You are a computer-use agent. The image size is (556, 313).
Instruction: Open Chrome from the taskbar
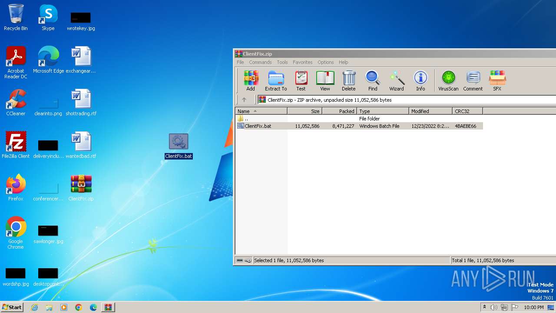79,307
